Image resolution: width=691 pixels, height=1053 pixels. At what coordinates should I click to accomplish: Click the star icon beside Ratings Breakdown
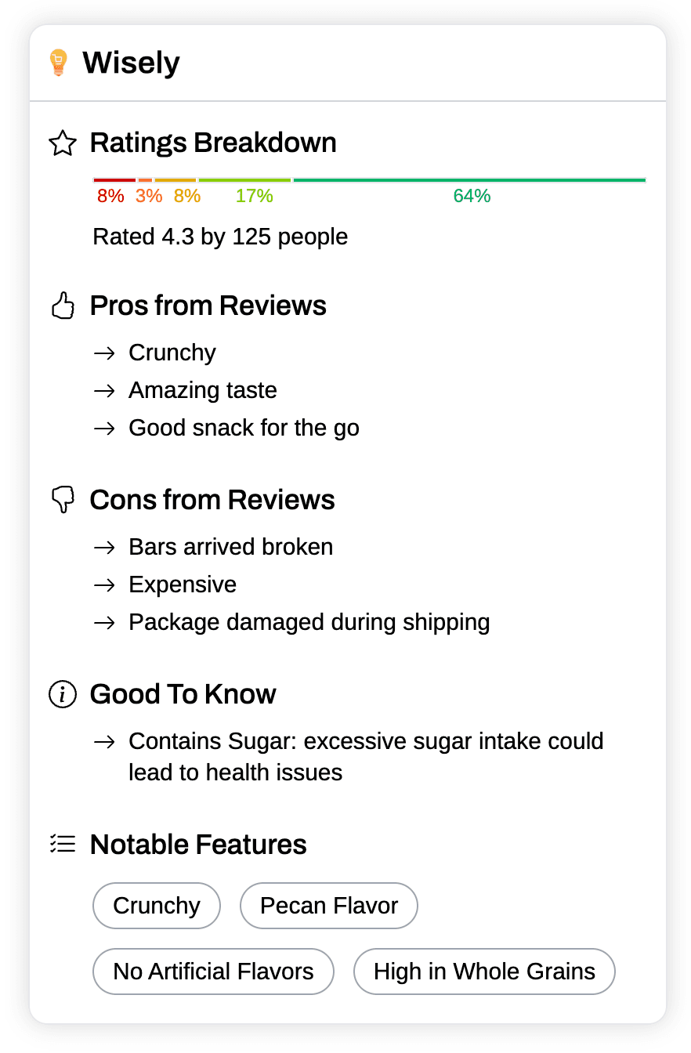coord(63,143)
